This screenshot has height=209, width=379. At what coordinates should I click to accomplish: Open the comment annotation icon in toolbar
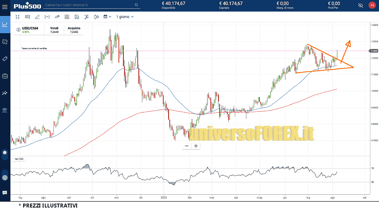(27, 17)
